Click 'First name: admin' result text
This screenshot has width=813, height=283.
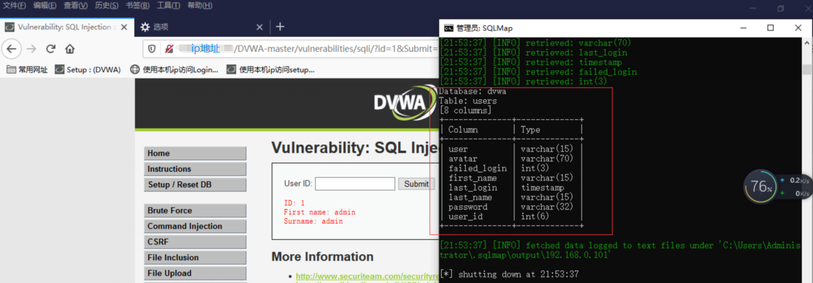tap(319, 212)
